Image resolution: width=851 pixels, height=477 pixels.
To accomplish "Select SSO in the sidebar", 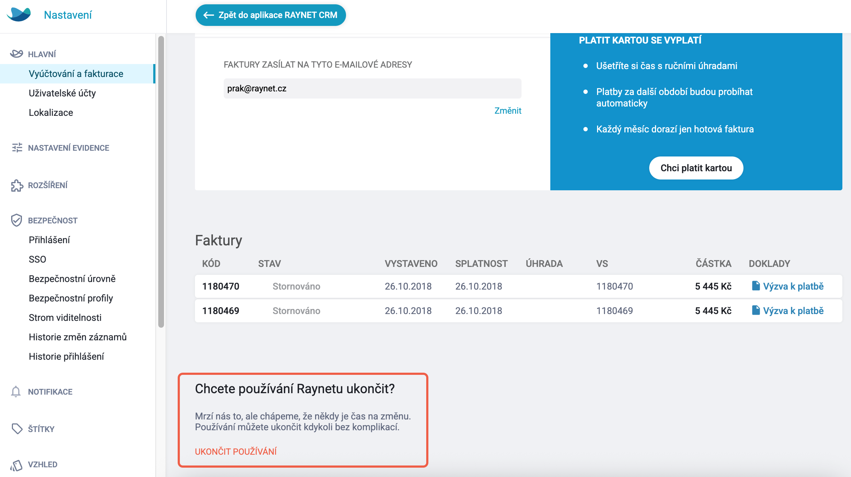I will click(37, 259).
